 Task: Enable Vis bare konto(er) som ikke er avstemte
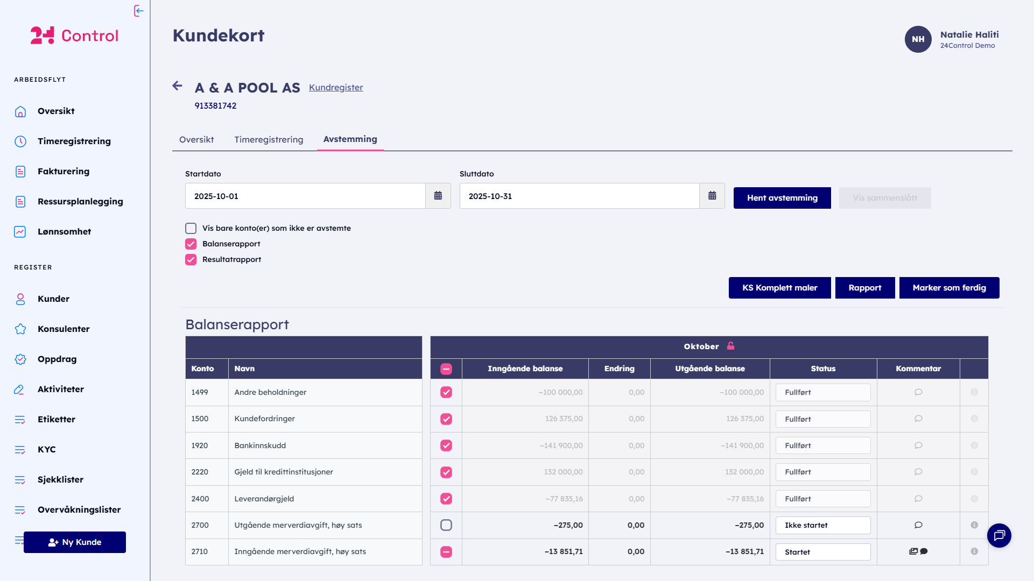tap(191, 228)
